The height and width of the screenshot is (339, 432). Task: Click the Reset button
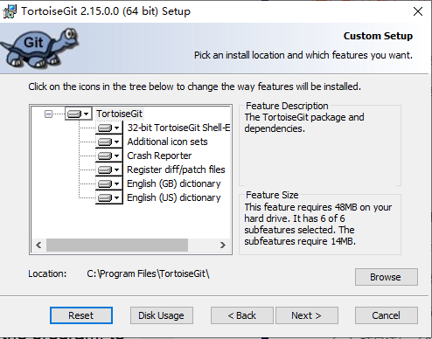coord(81,315)
